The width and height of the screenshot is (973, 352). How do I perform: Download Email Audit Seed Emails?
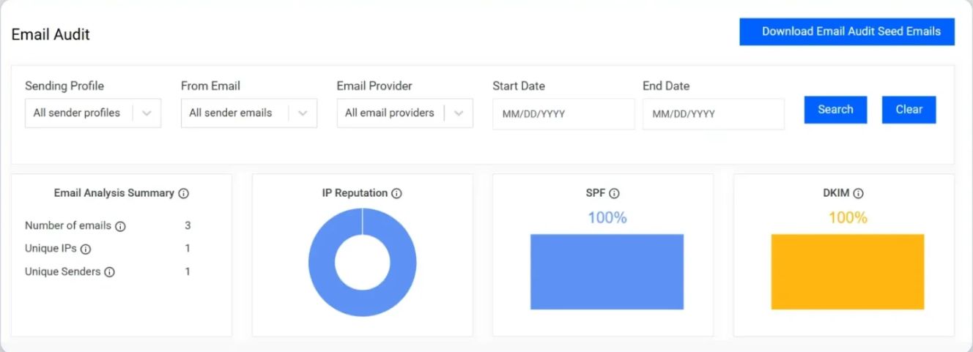coord(847,32)
